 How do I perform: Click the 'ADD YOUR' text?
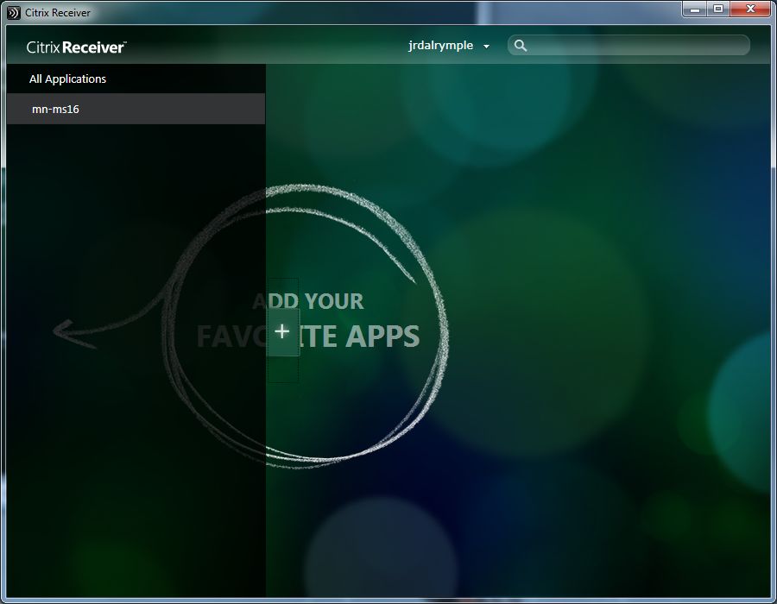click(x=308, y=301)
